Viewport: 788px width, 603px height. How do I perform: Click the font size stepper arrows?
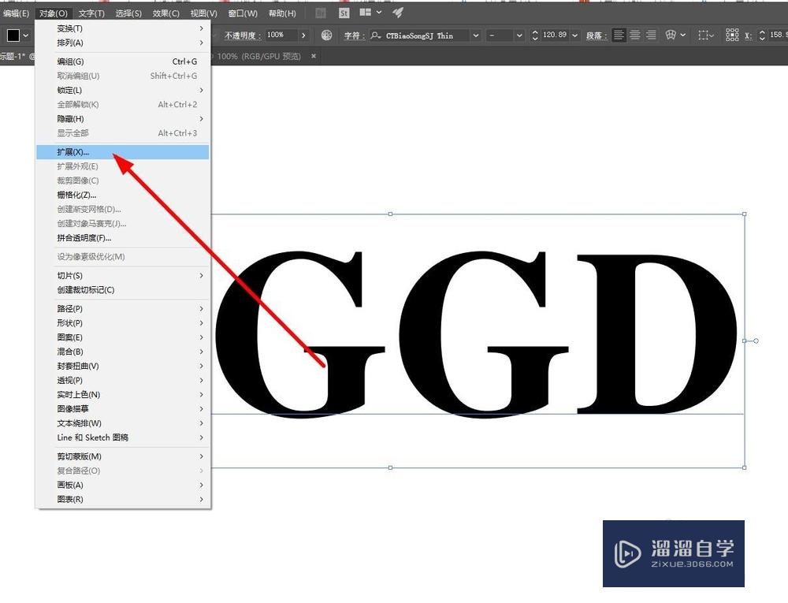point(535,35)
